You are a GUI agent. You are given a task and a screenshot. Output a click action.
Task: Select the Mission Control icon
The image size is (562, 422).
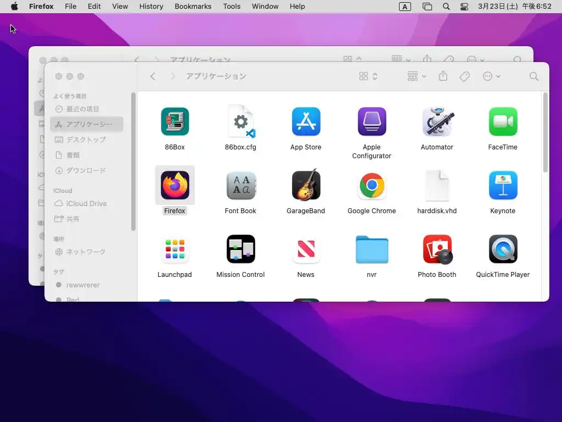[x=240, y=249]
